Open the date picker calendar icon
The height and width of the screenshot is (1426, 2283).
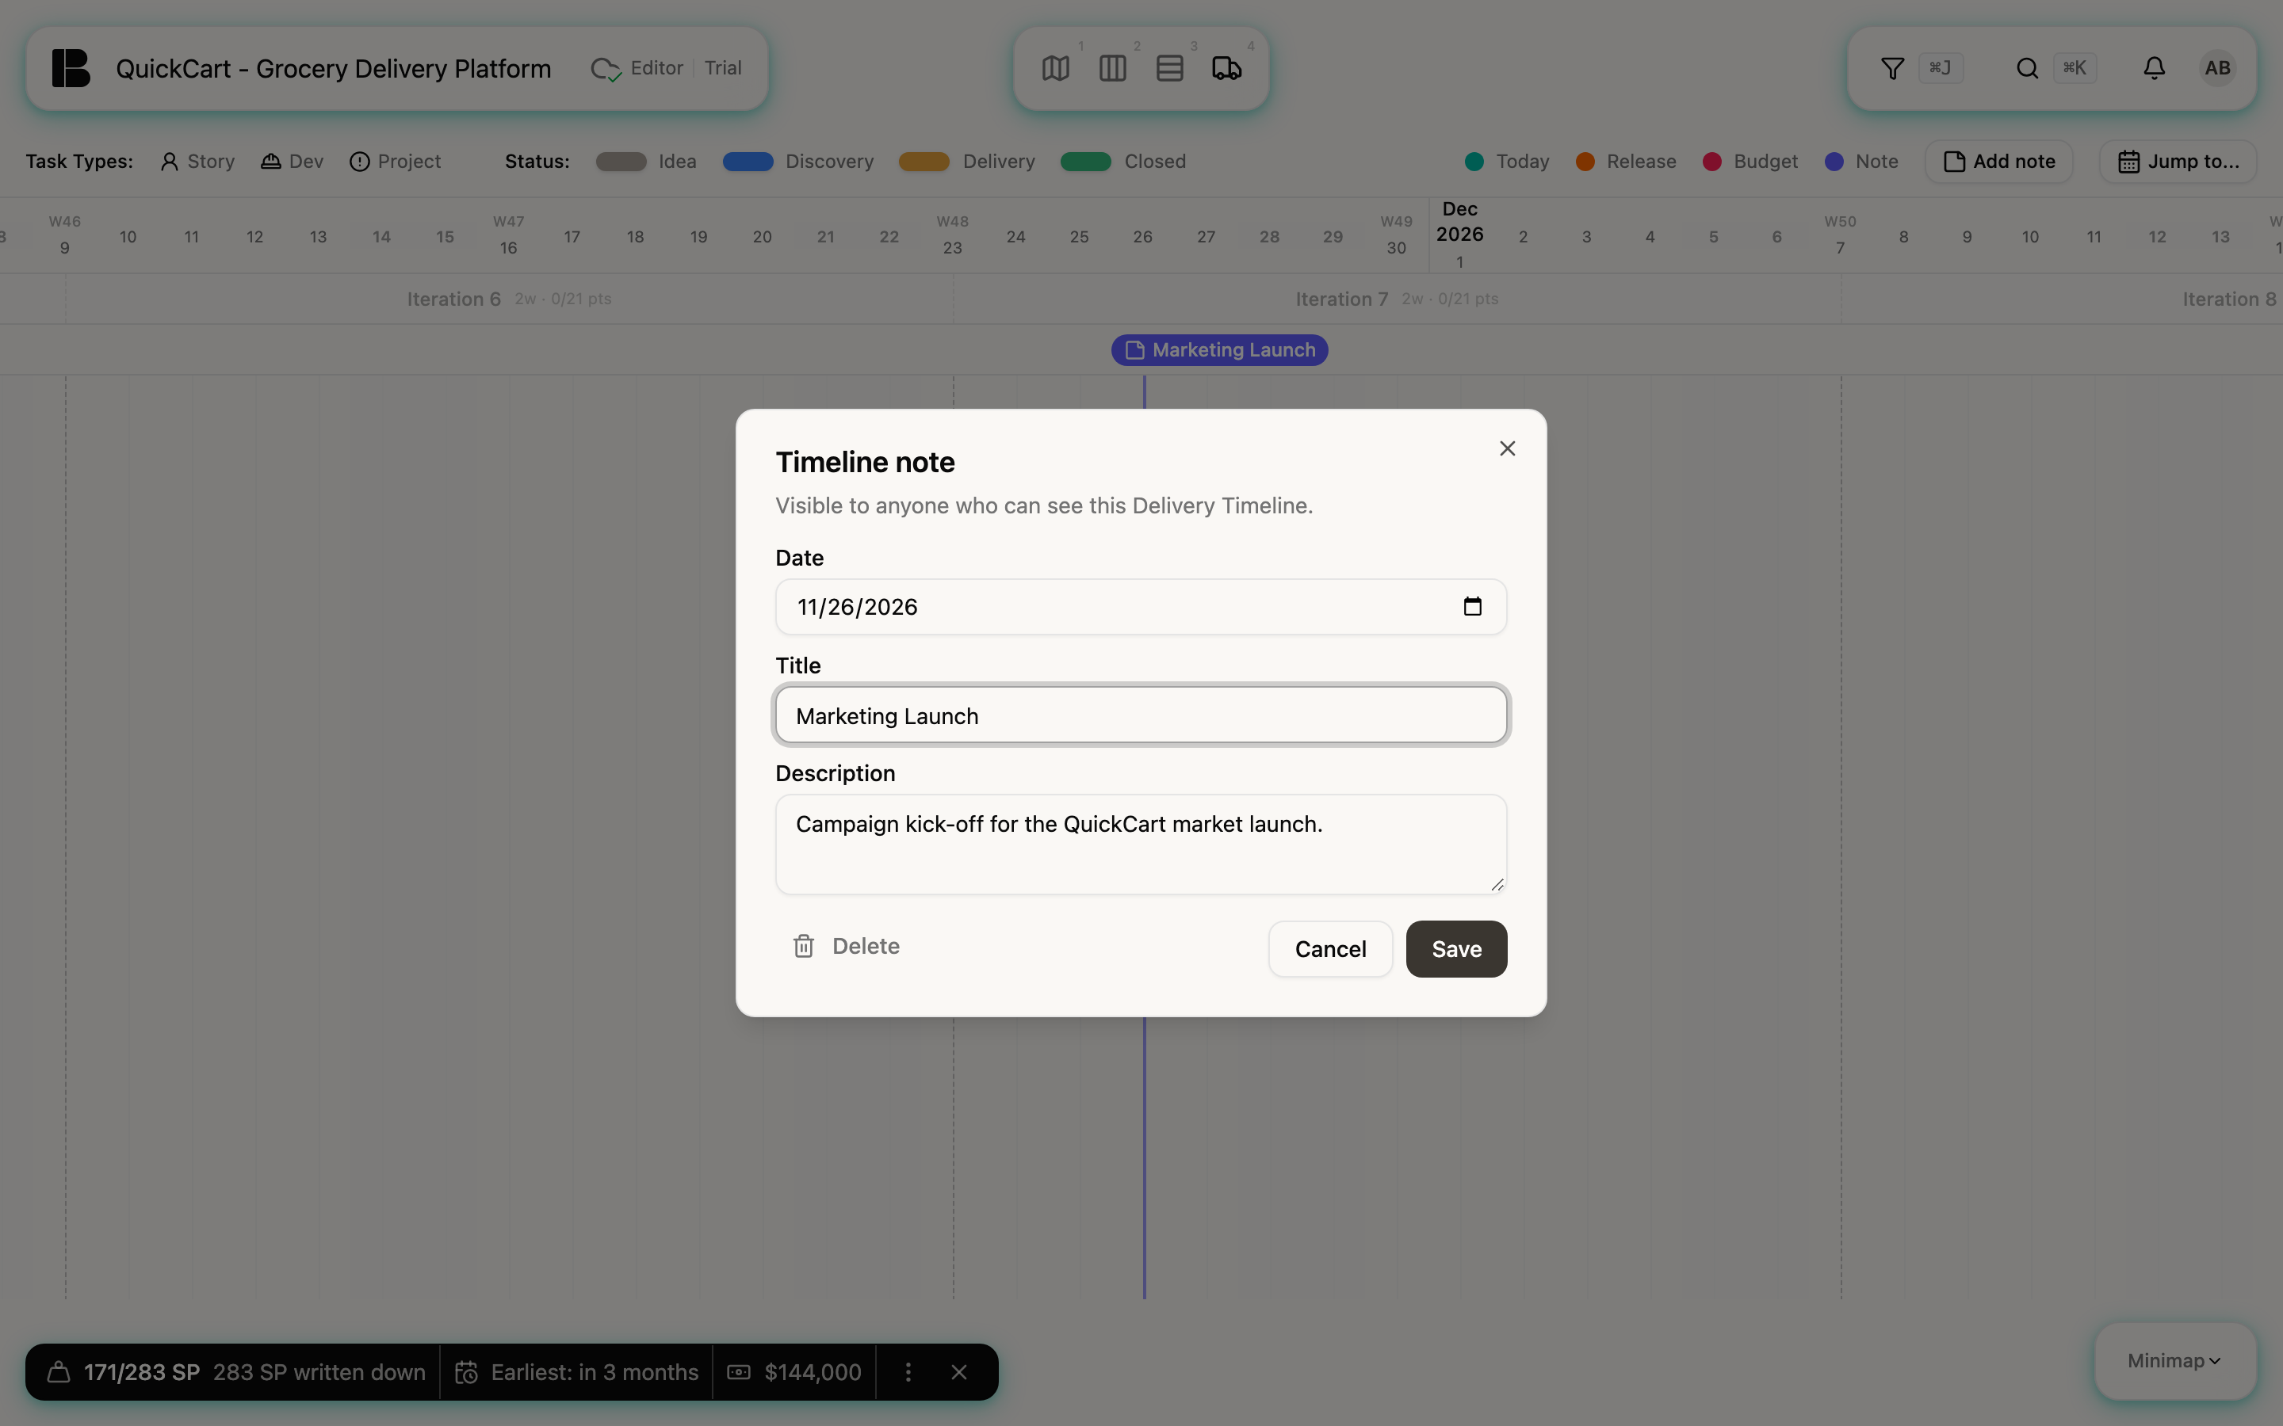click(1472, 606)
